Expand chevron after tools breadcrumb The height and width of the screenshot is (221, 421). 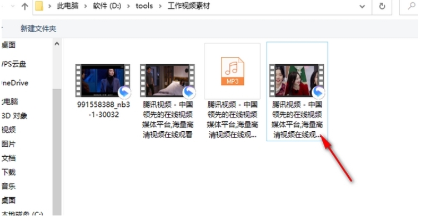click(160, 6)
